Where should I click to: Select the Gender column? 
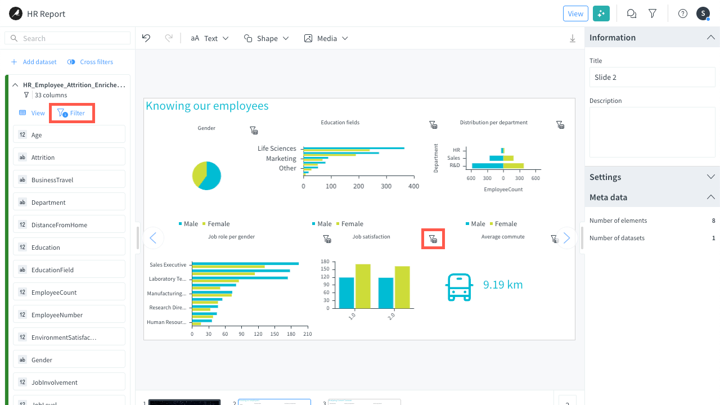point(69,360)
